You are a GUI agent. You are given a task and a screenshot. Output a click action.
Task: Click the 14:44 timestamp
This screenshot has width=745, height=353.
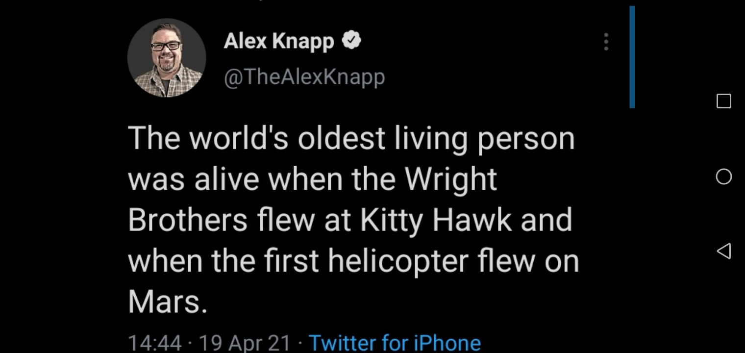pos(155,342)
